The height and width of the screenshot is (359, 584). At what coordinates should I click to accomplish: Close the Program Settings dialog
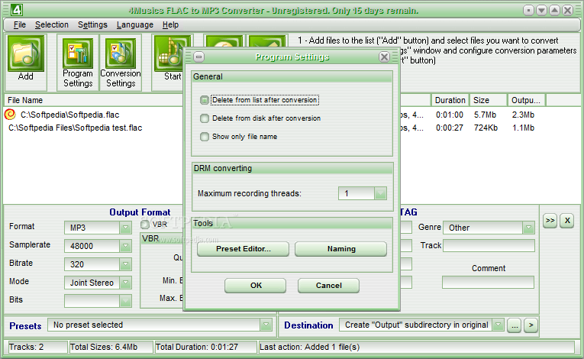384,57
